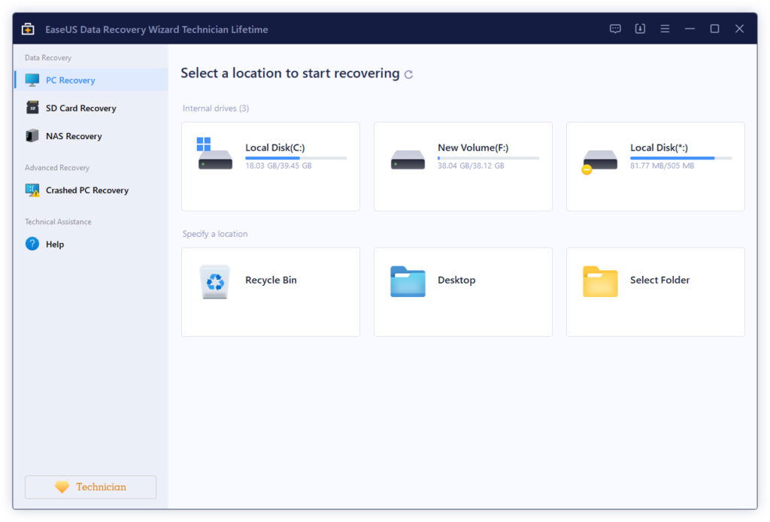This screenshot has width=770, height=522.
Task: Click the '81.77 MB/505 MB' size text
Action: [662, 166]
